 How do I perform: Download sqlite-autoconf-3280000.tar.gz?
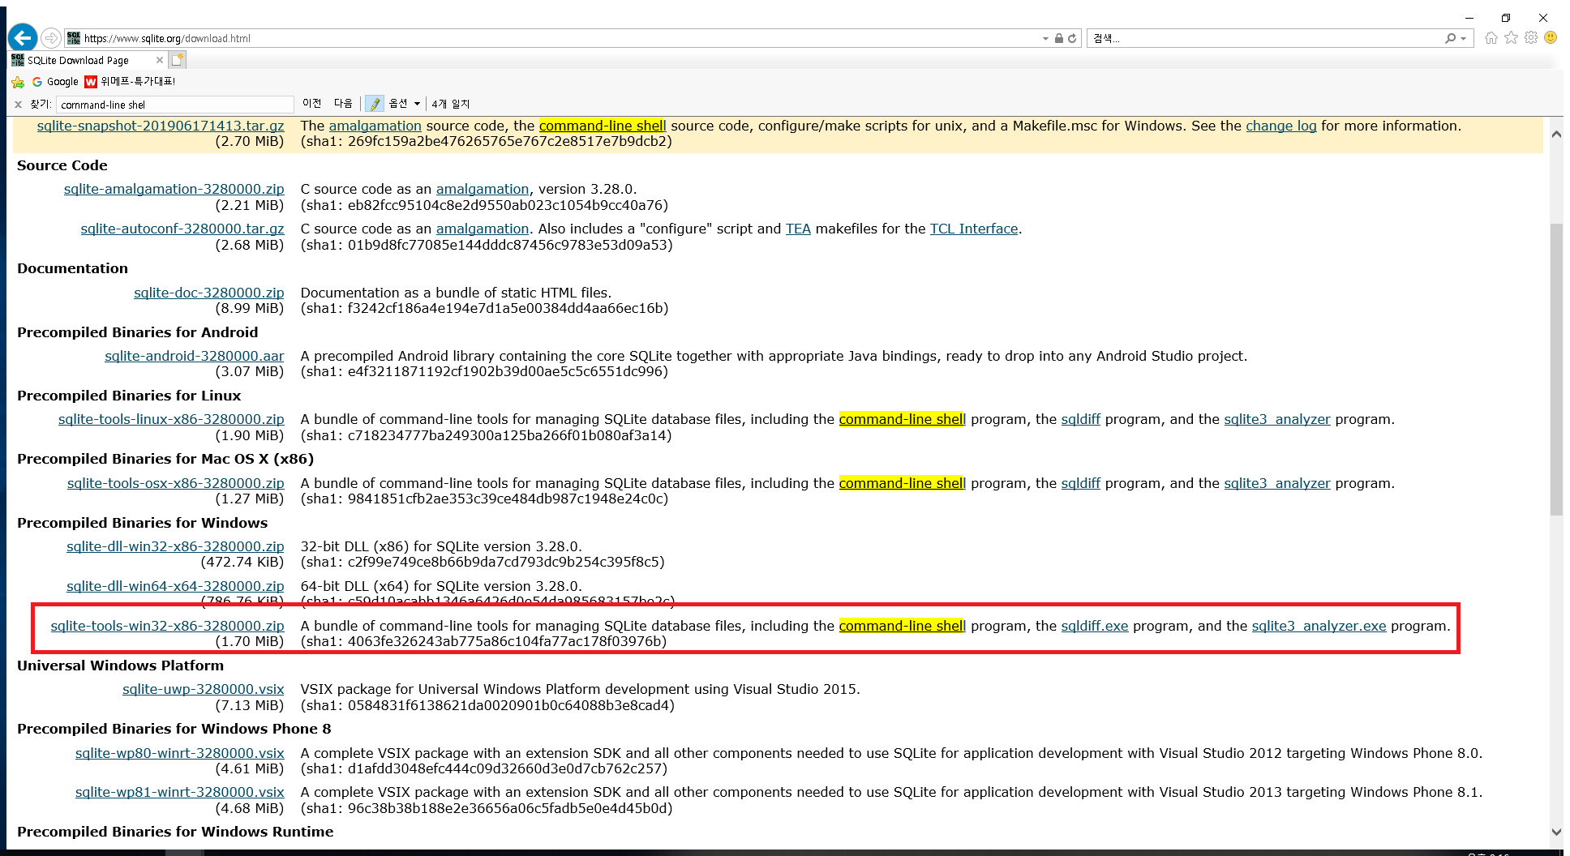click(x=182, y=229)
